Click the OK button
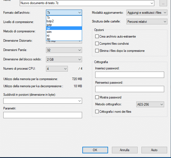The width and height of the screenshot is (171, 158). [95, 150]
